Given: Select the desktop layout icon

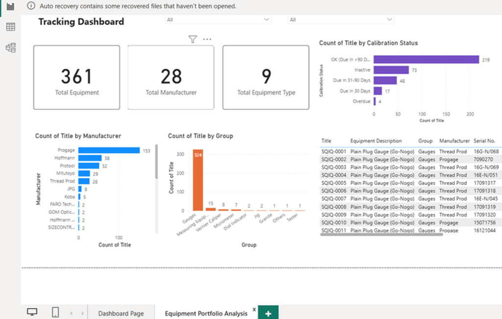Looking at the screenshot, I should tap(32, 312).
